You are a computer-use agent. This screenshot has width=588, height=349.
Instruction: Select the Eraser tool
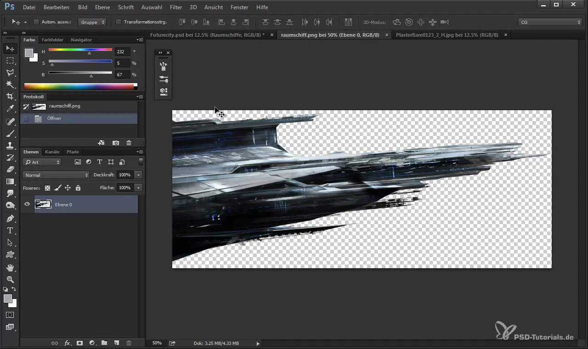(10, 169)
